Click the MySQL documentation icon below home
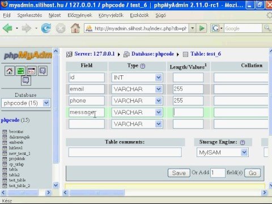 (x=26, y=80)
